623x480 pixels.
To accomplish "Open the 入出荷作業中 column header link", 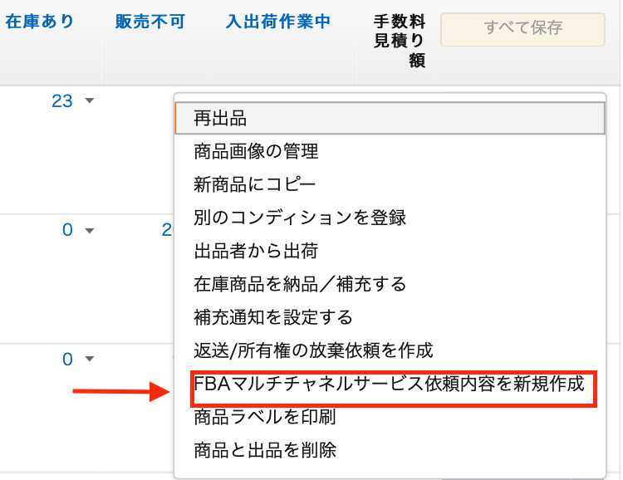I will [277, 22].
